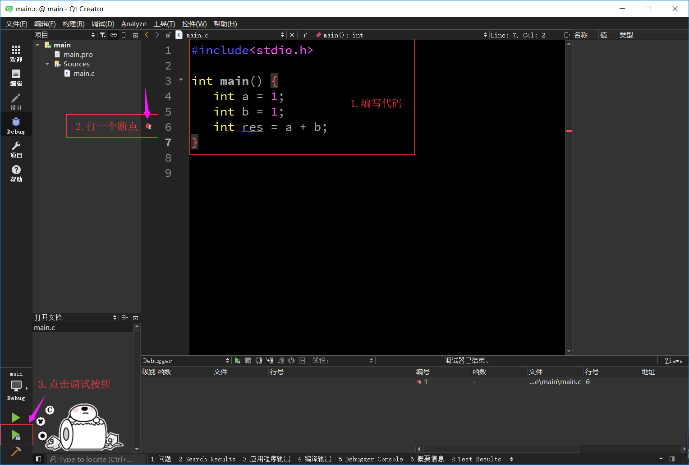
Task: Toggle the left sidebar visibility button
Action: click(39, 459)
